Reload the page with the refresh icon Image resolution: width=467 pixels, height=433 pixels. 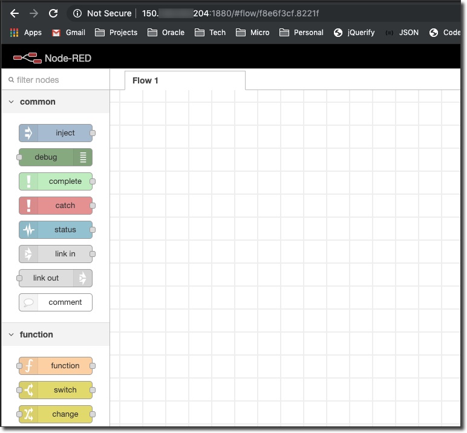tap(53, 13)
